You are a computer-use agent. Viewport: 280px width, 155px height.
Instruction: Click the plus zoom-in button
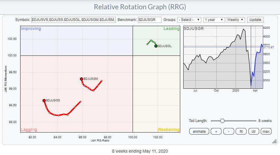tap(216, 131)
